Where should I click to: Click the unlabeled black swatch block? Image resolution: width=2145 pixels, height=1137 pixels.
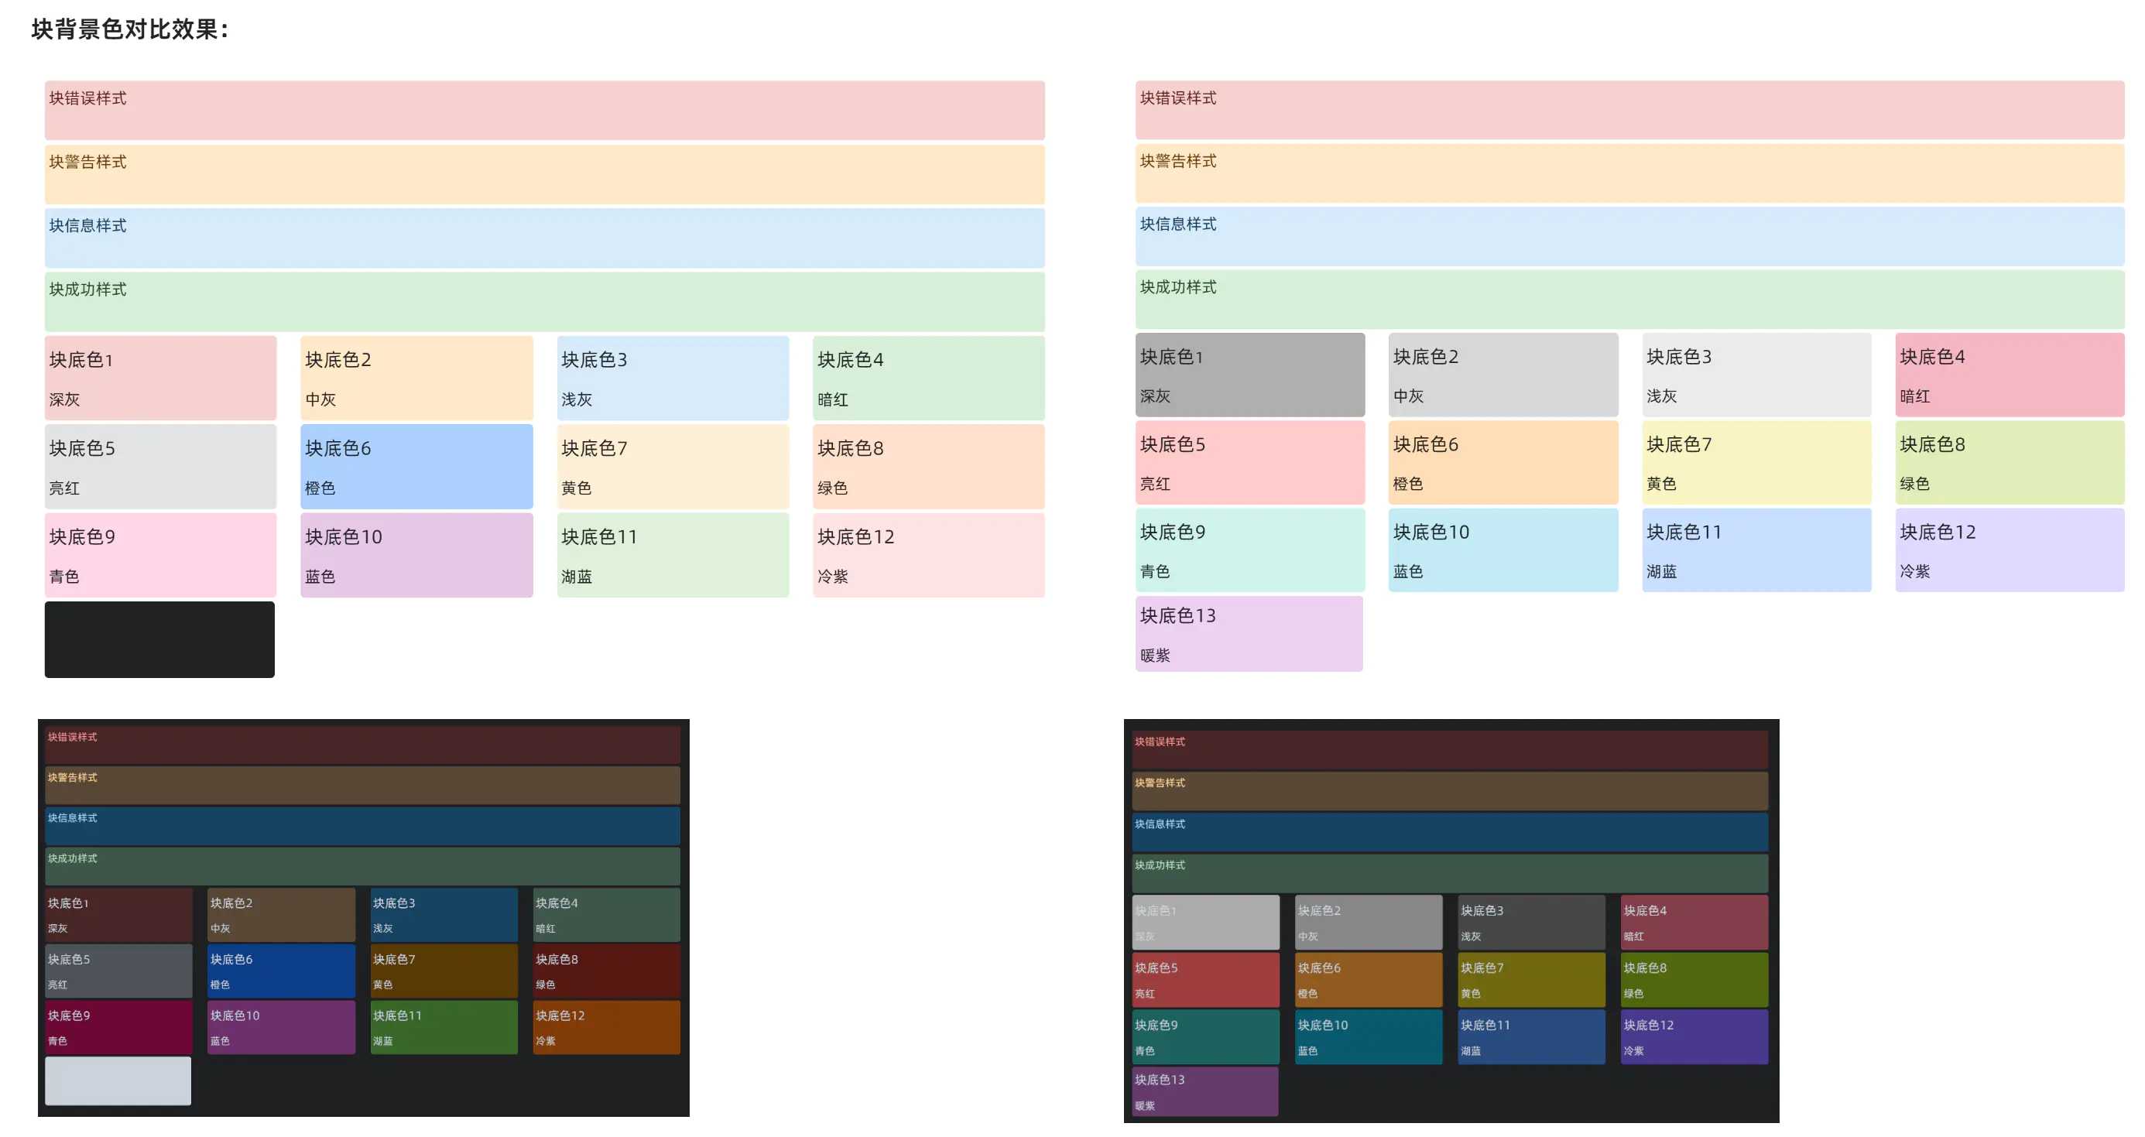pyautogui.click(x=159, y=639)
